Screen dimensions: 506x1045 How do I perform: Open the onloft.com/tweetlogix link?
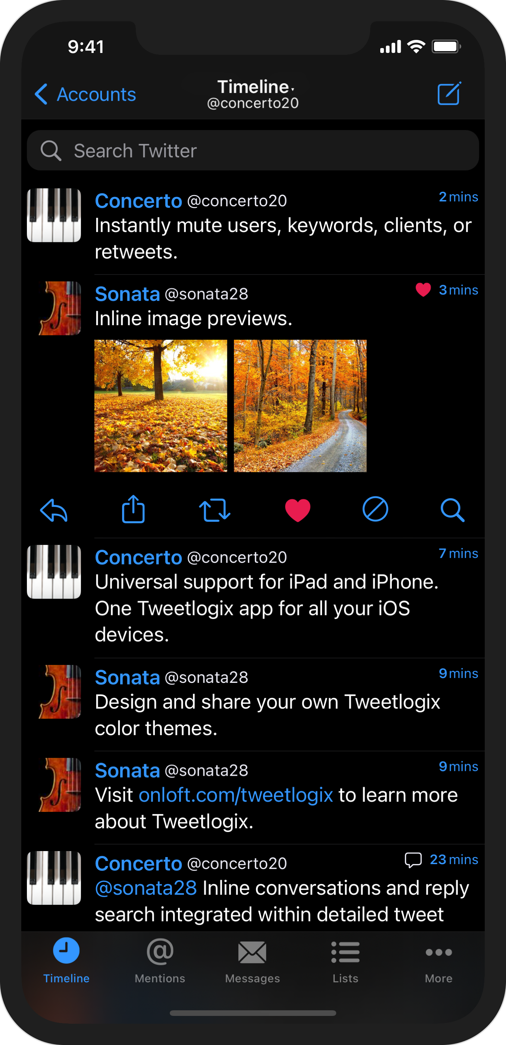[x=236, y=795]
